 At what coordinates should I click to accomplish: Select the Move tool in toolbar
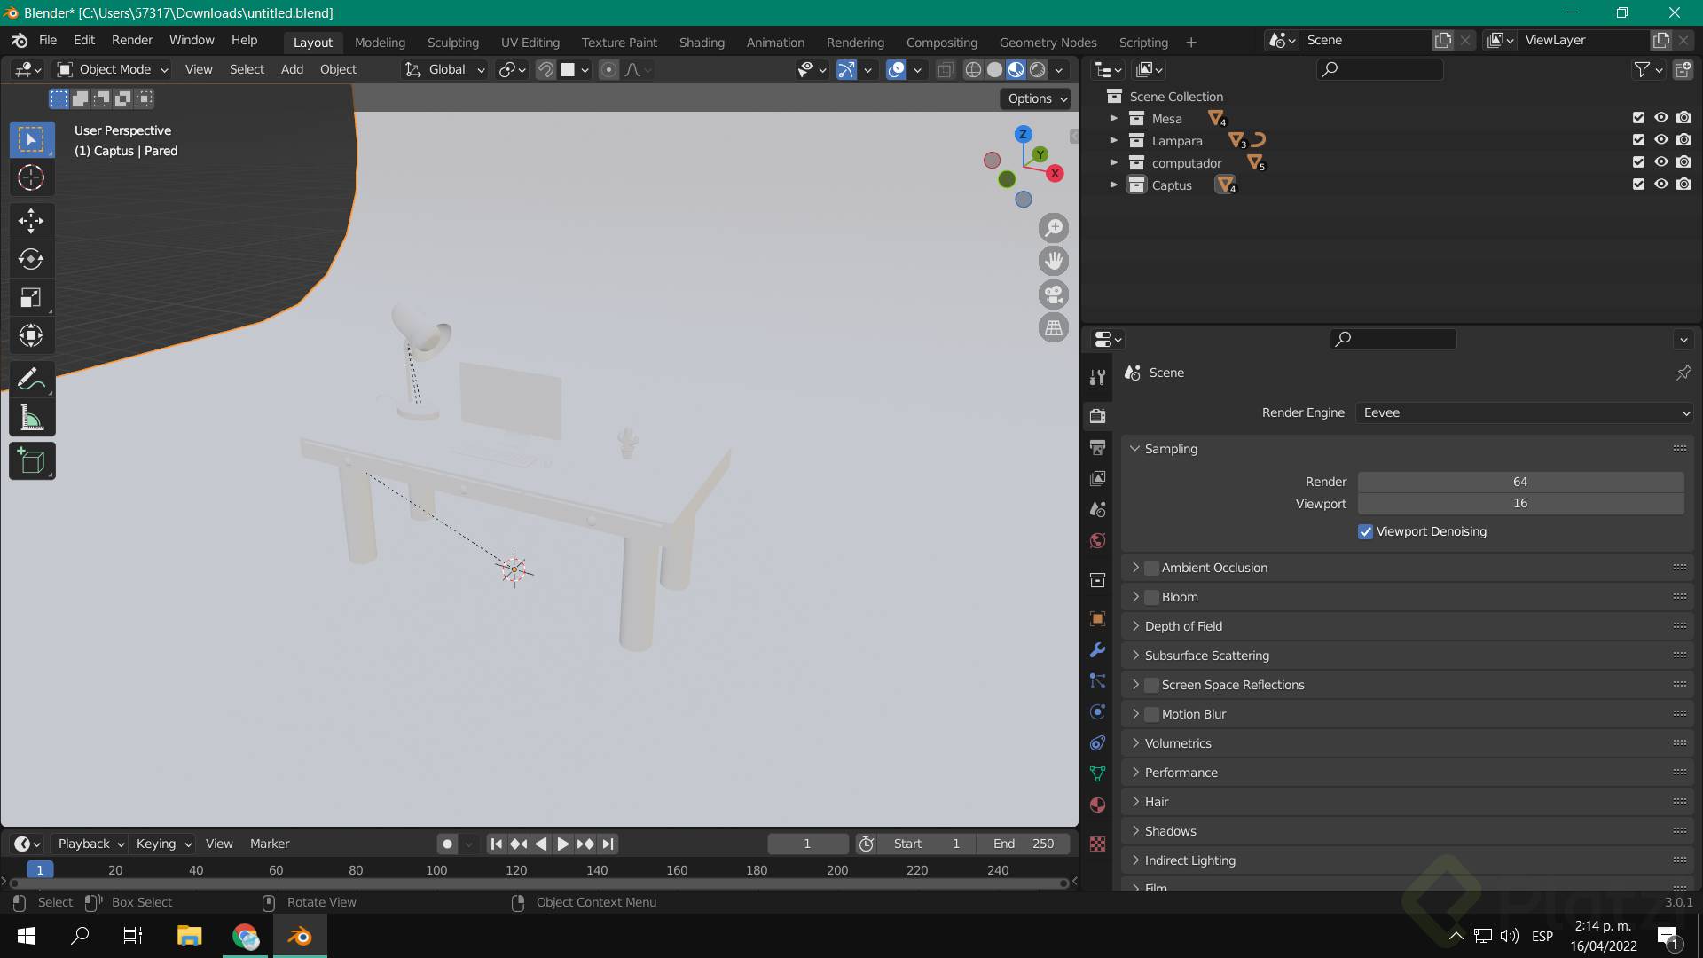click(x=31, y=221)
